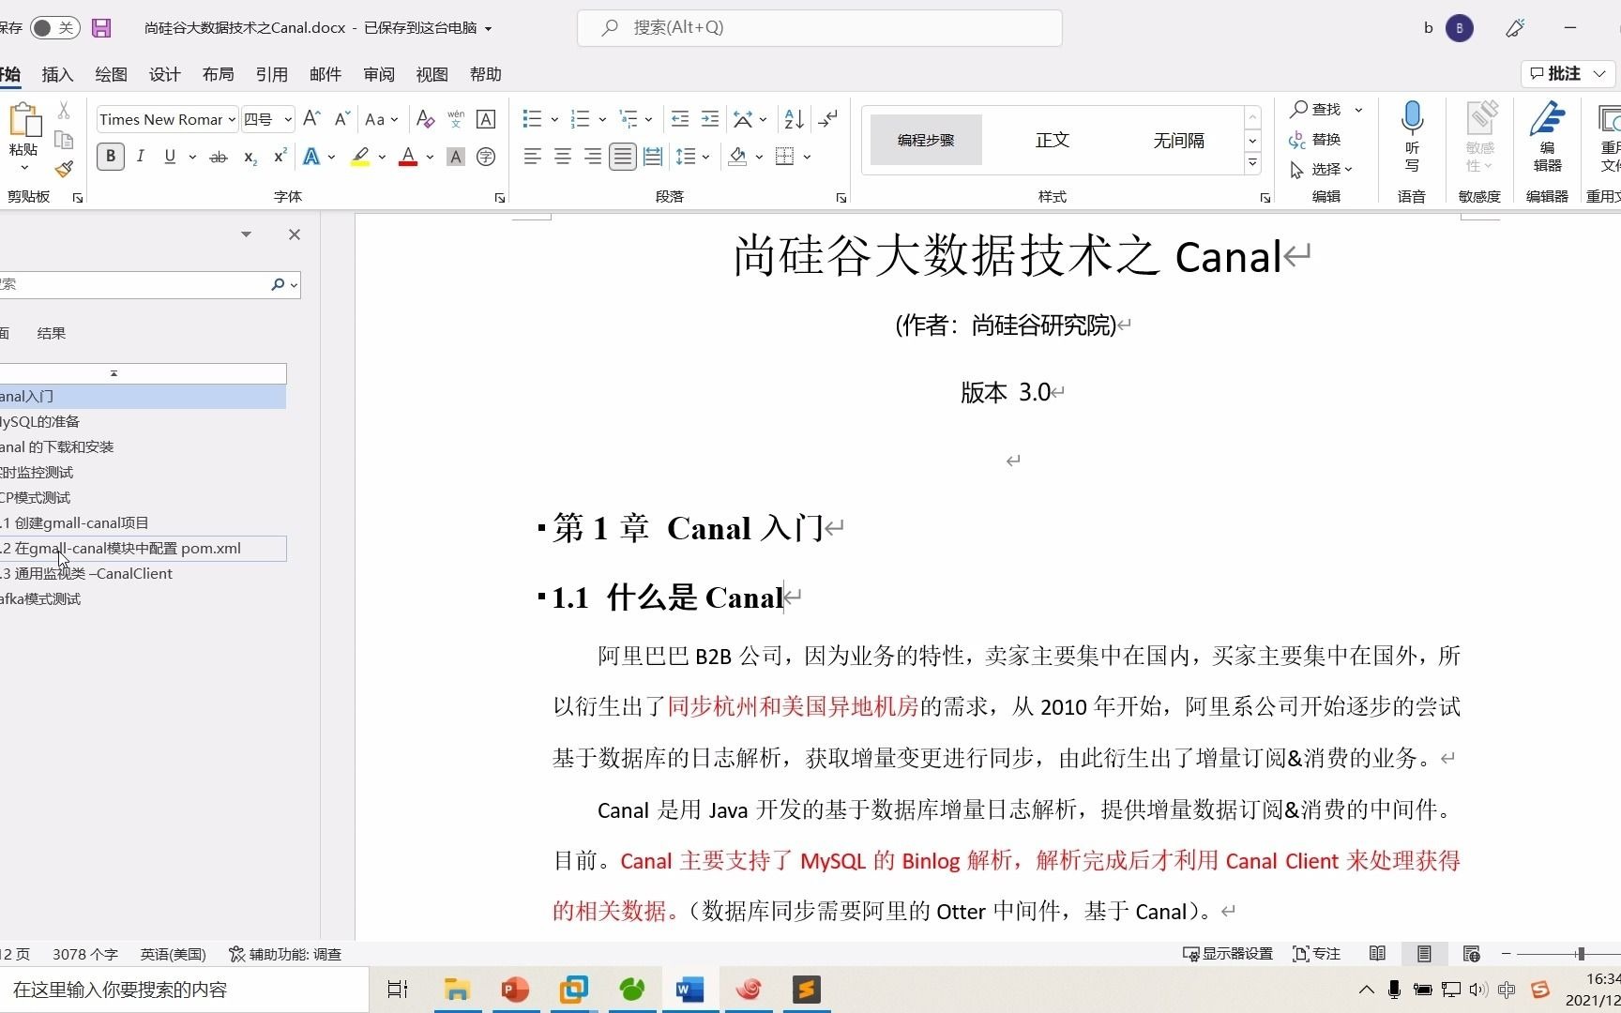Clear all formatting icon
The image size is (1621, 1013).
425,119
